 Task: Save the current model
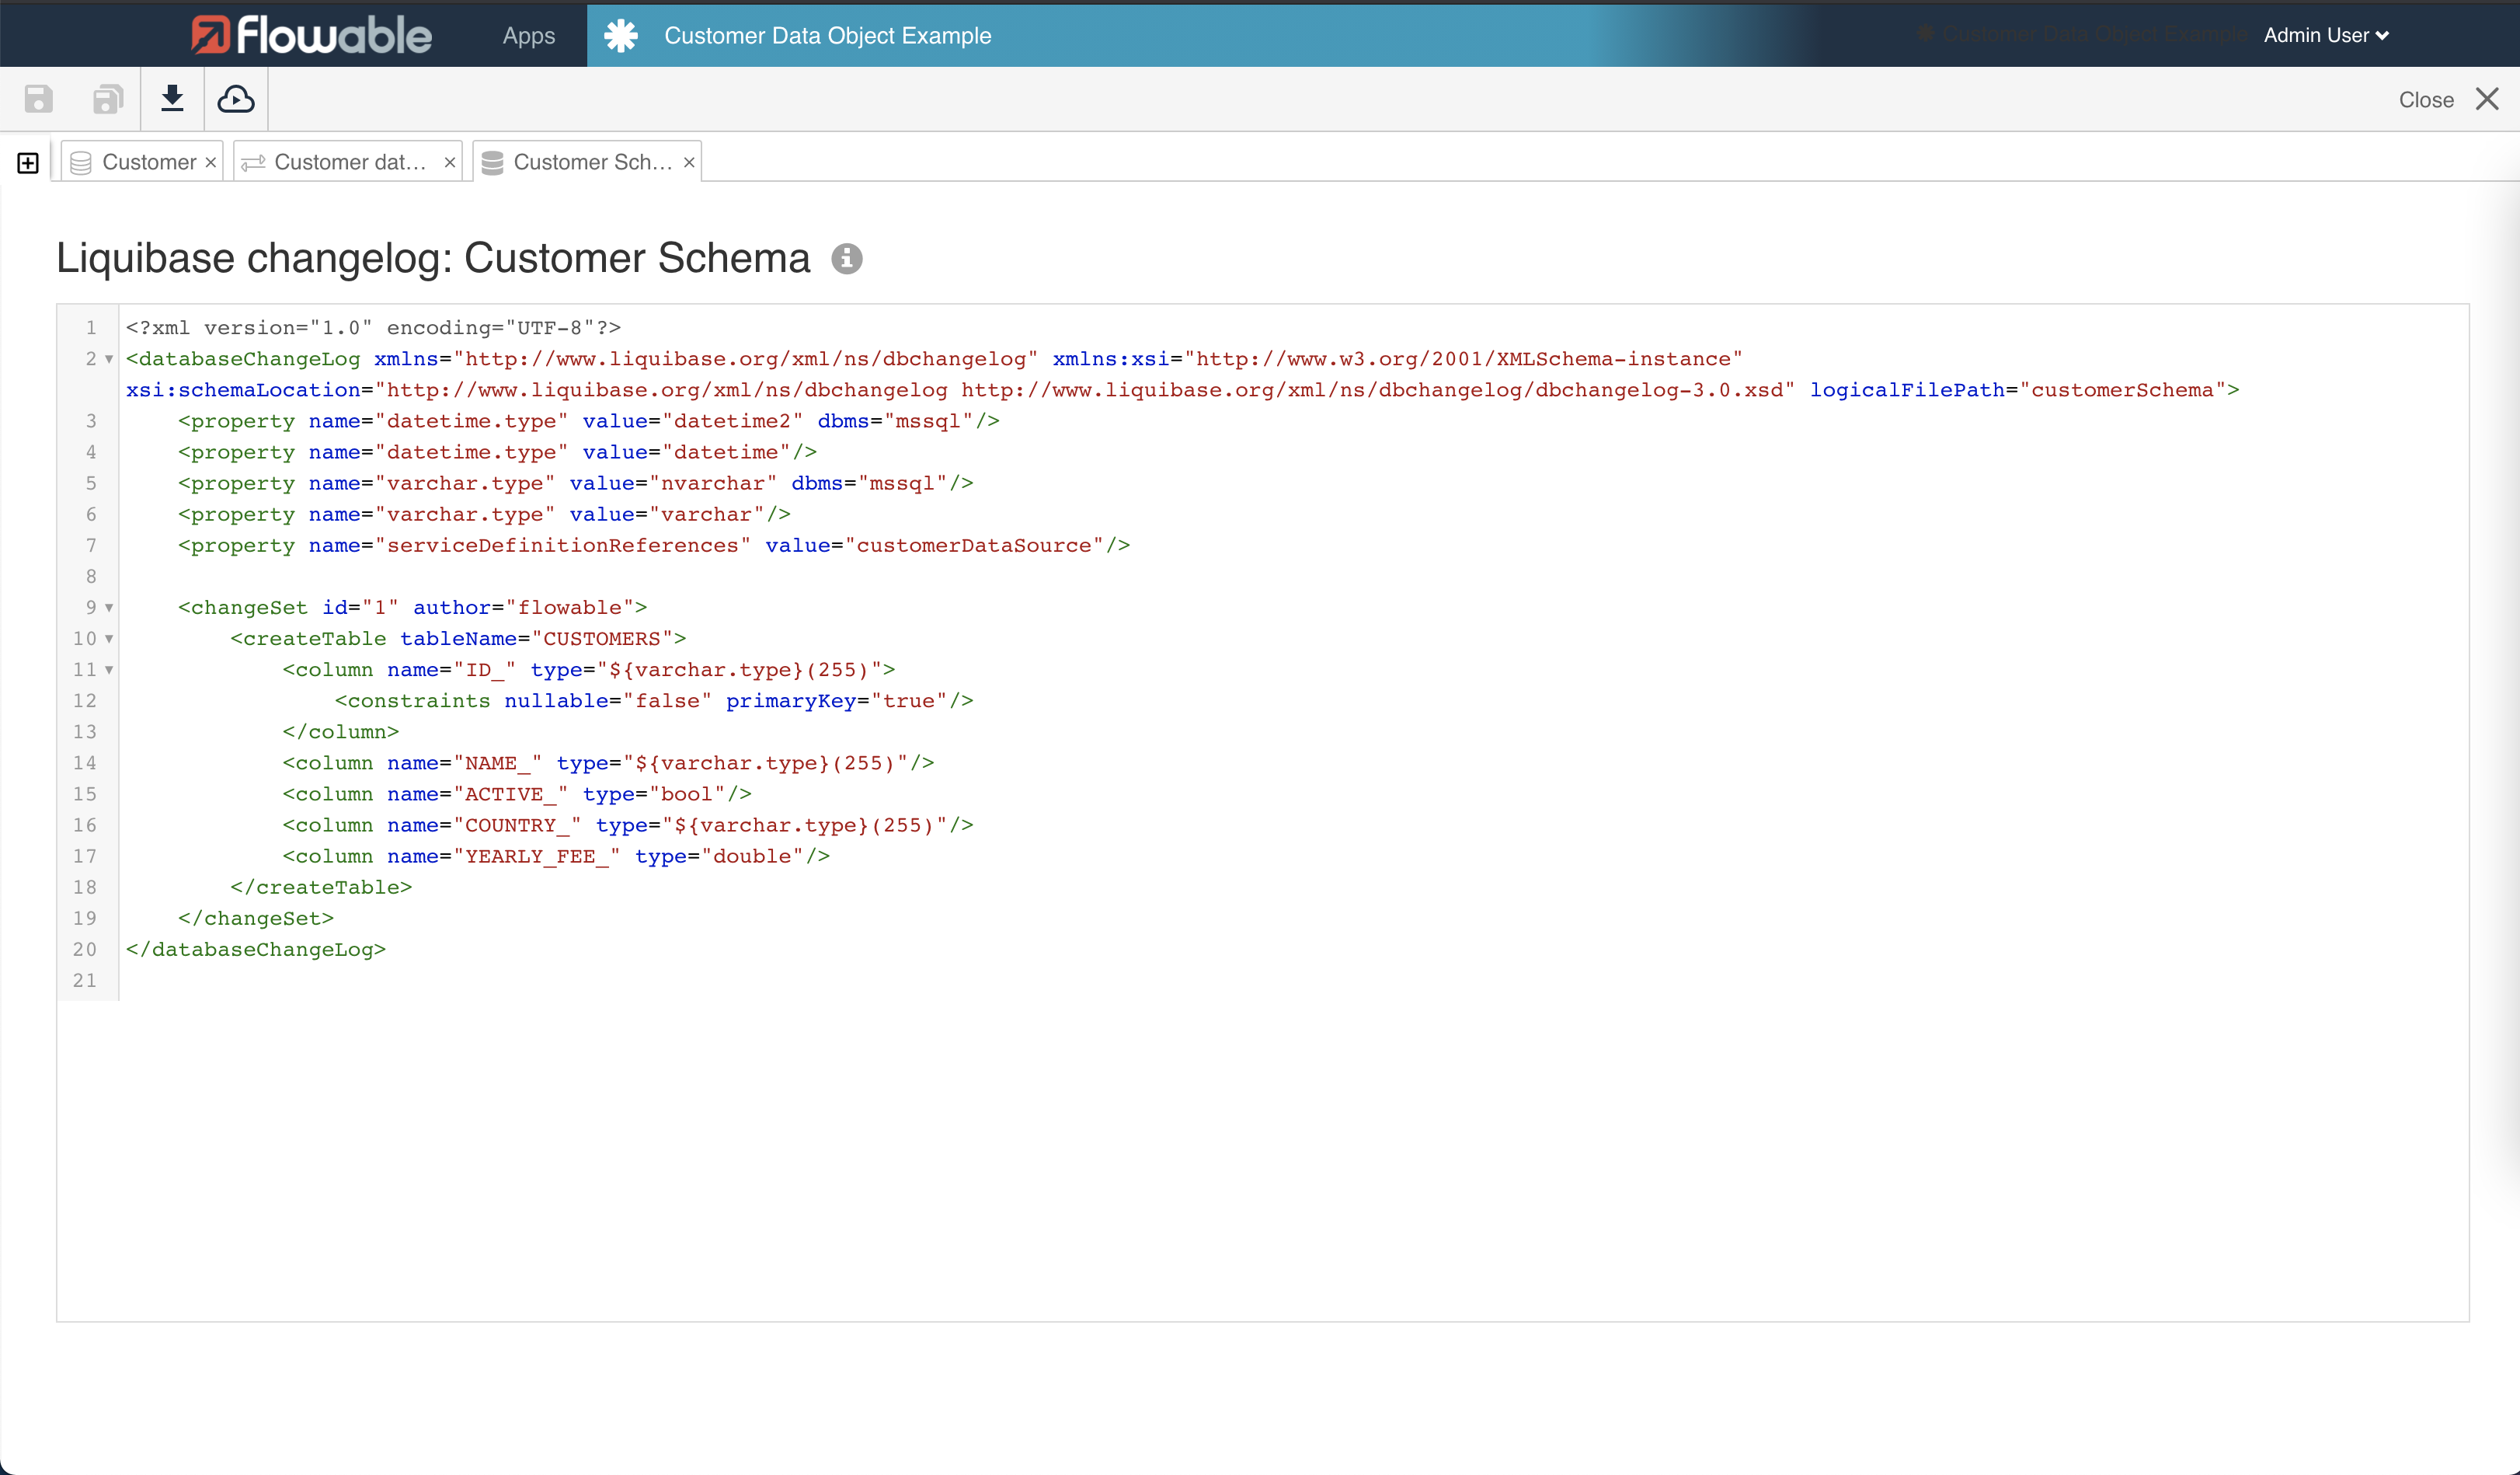point(38,98)
